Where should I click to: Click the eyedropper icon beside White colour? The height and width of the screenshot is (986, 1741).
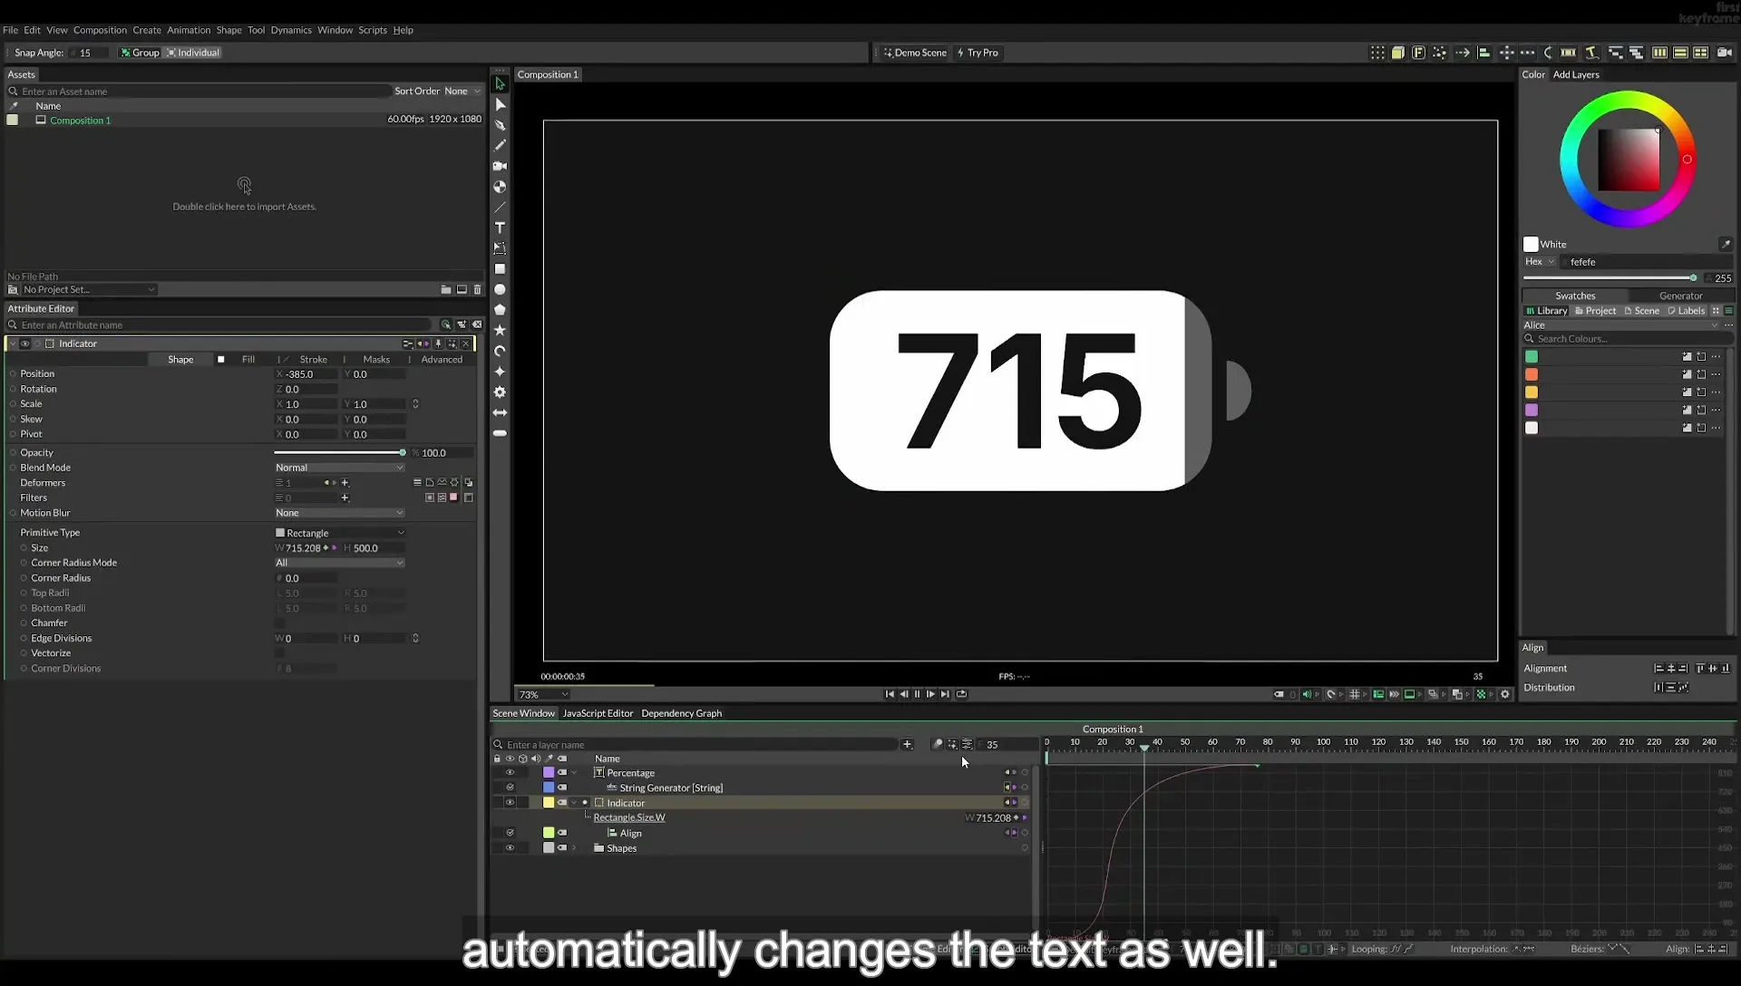pos(1726,244)
